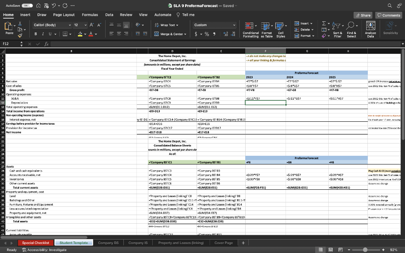Open the font name Calibri combo box

pos(52,25)
